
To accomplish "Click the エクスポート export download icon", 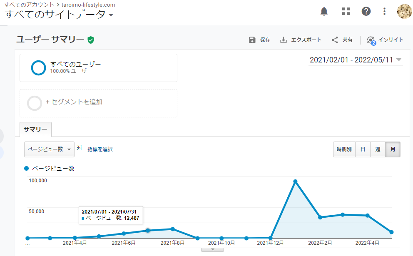I will 284,40.
